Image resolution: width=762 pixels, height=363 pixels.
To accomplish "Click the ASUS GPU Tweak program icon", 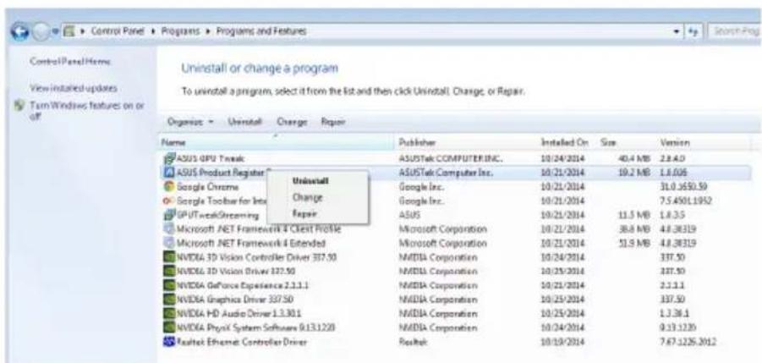I will (x=169, y=158).
